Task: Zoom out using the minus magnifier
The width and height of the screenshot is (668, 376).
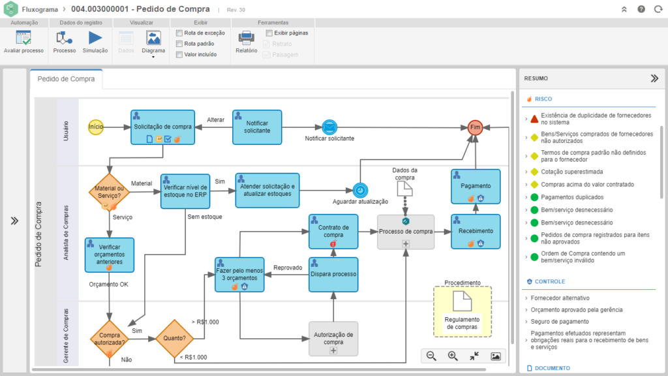Action: click(431, 356)
